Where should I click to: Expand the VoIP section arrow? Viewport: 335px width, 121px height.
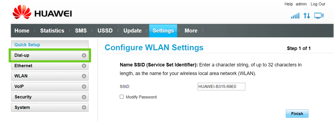(x=84, y=87)
